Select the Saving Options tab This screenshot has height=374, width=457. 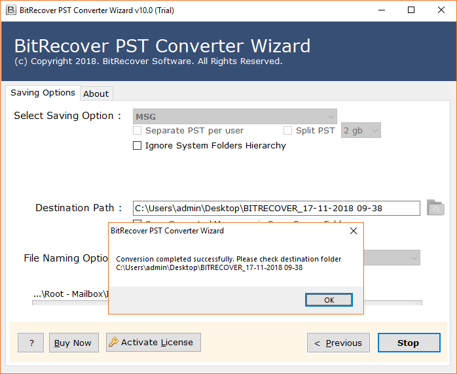(43, 93)
